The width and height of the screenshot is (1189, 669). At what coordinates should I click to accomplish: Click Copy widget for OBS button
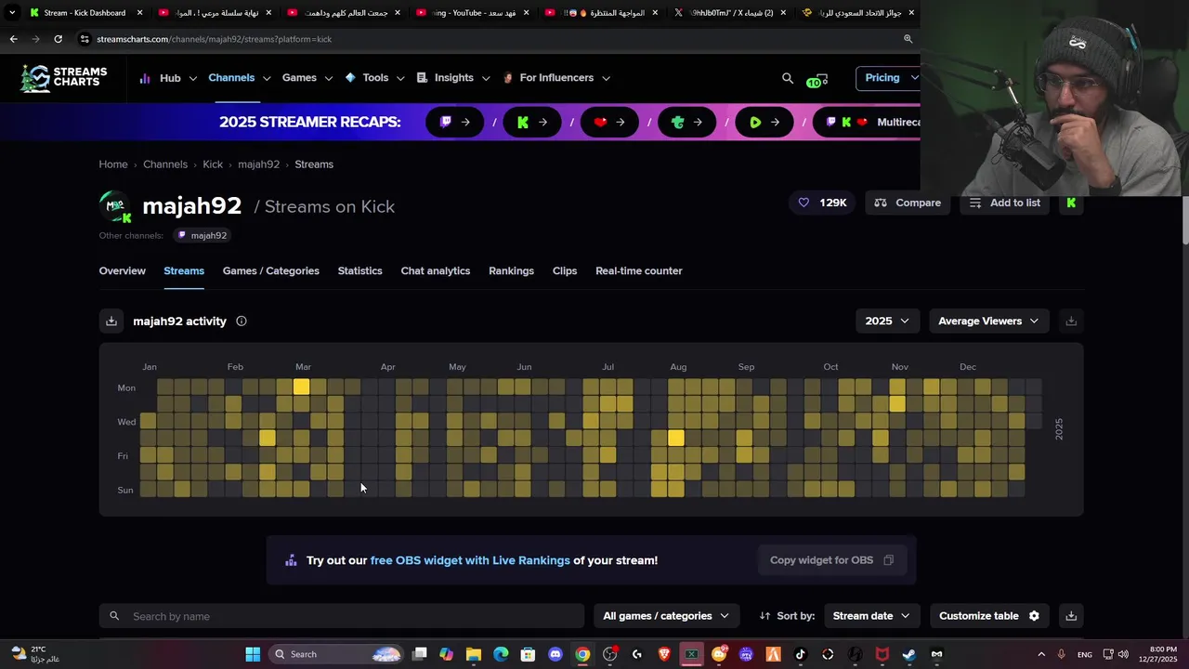[x=831, y=560]
